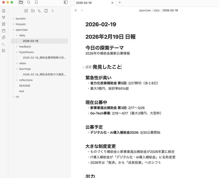Click the 大きな制度変更 heading
The height and width of the screenshot is (178, 219).
click(100, 146)
